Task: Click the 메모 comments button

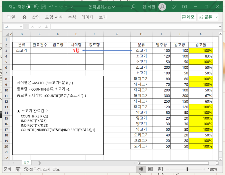Action: 188,17
